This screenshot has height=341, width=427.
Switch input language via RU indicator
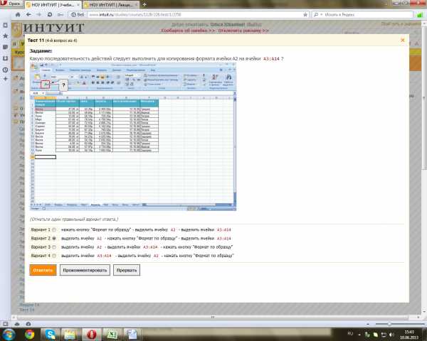coord(350,334)
